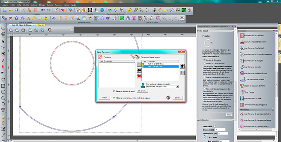Screen dimensions: 281x142
Task: Select the top position radio button
Action: tap(208, 39)
